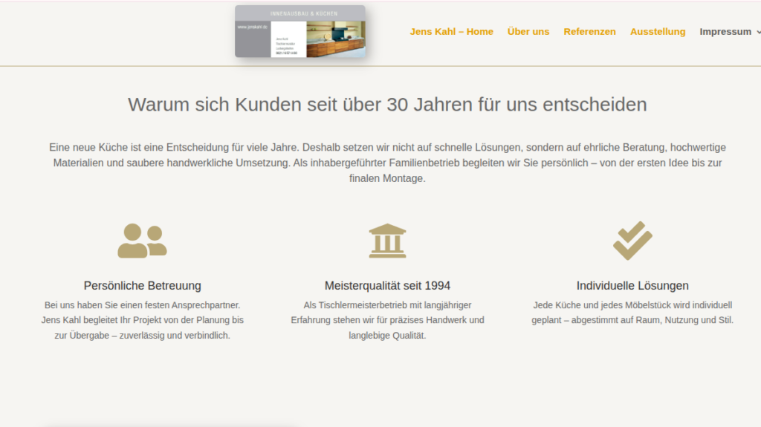Expand the Impressum dropdown chevron

[x=758, y=32]
